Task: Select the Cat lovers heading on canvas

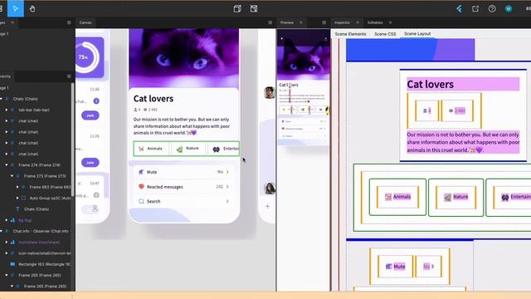Action: 153,98
